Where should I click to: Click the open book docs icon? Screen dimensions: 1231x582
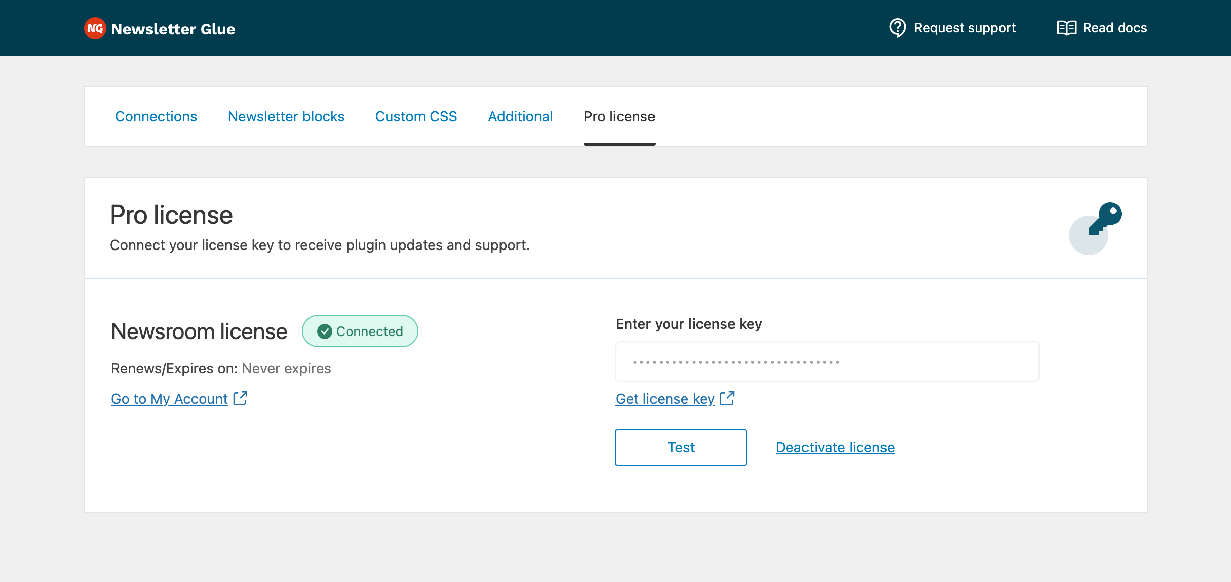1066,28
